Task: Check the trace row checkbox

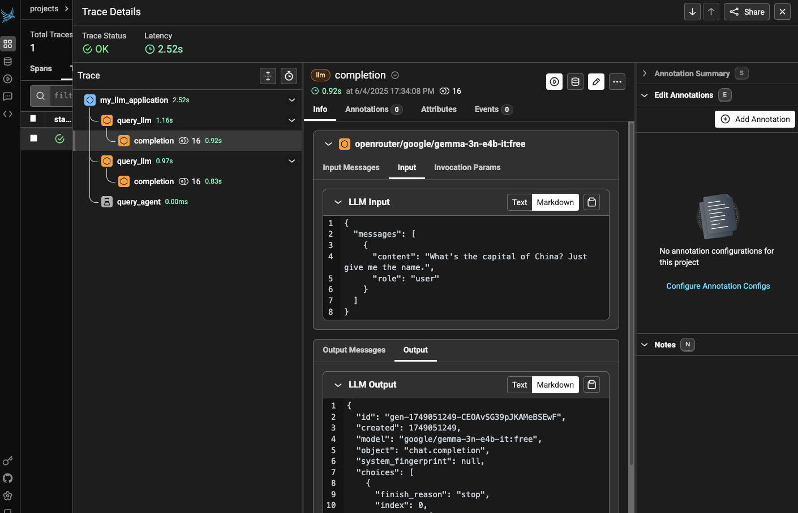Action: coord(33,138)
